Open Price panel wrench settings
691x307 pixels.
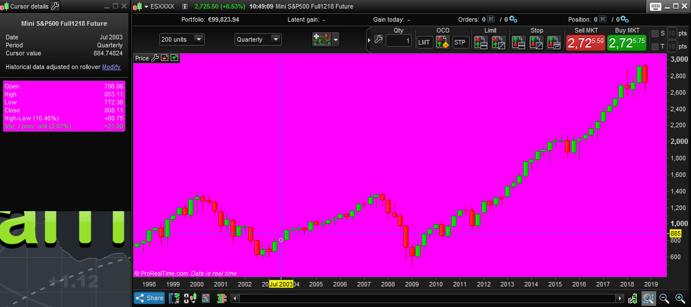(155, 58)
